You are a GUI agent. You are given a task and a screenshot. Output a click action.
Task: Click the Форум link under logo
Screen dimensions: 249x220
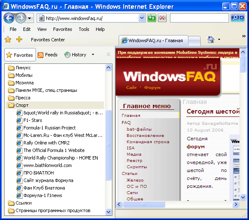(152, 88)
